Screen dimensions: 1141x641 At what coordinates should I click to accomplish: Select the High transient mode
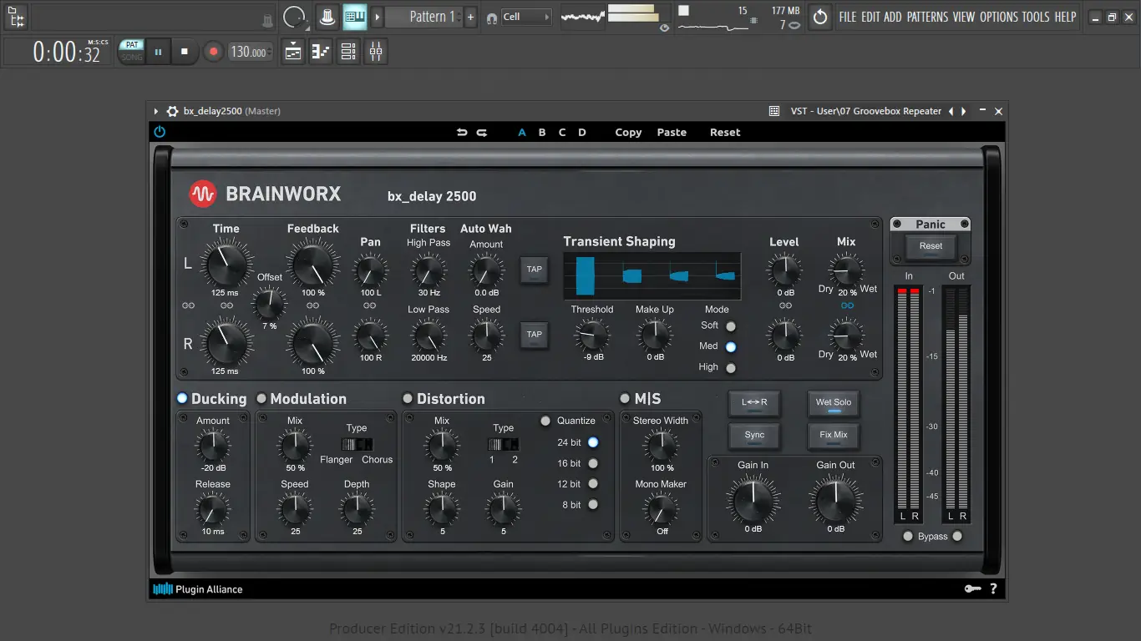(x=731, y=367)
